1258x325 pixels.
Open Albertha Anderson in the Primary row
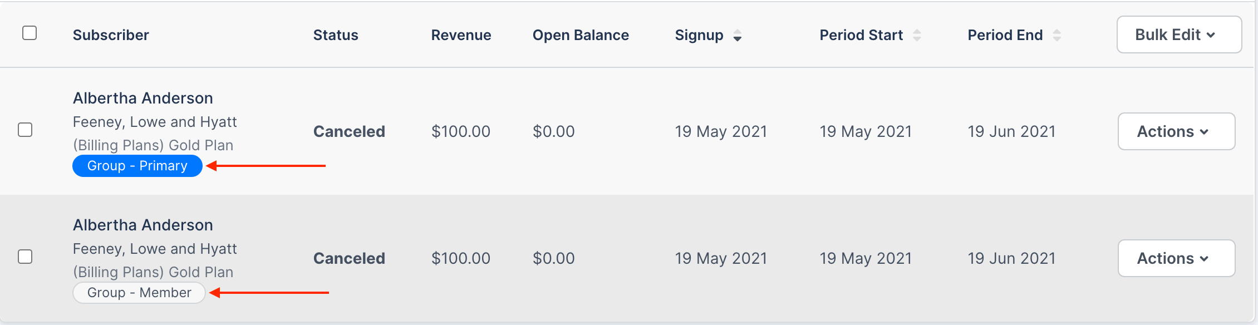(143, 98)
